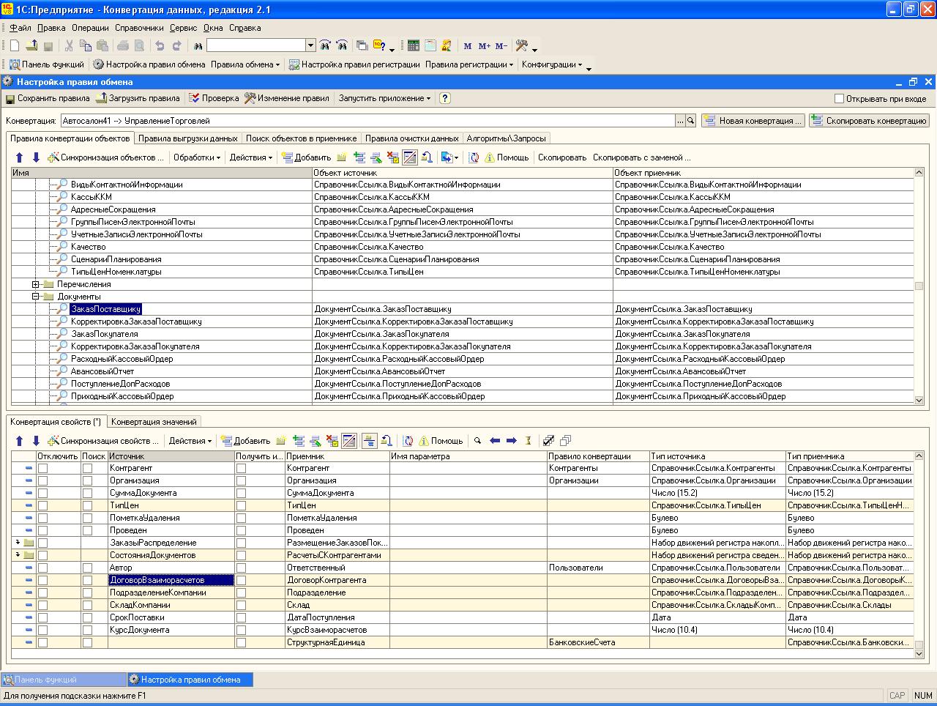937x706 pixels.
Task: Open the Сервис menu
Action: (x=183, y=28)
